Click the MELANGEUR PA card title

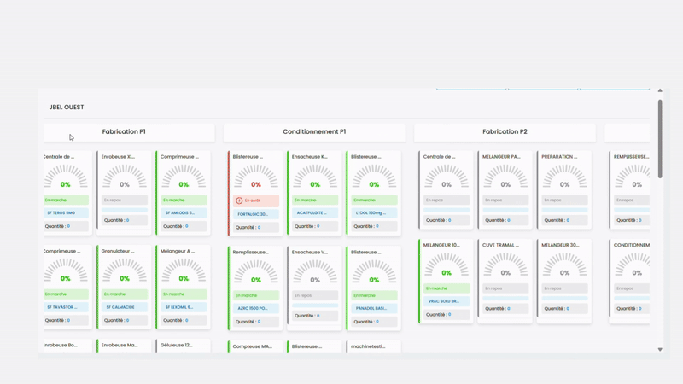pyautogui.click(x=505, y=157)
